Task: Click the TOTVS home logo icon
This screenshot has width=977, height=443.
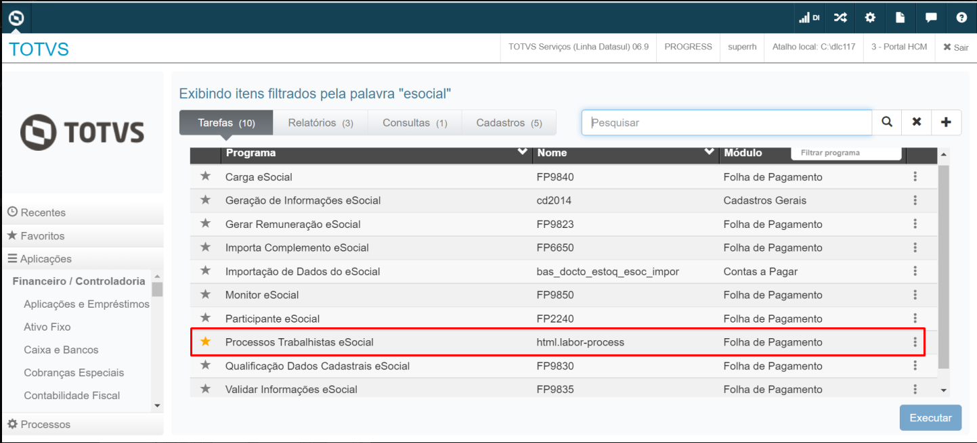Action: [16, 17]
